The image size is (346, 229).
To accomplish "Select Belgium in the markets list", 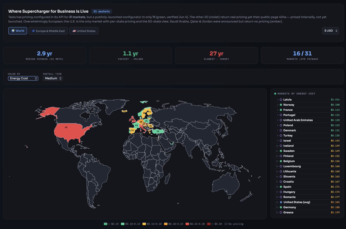I will 307,161.
